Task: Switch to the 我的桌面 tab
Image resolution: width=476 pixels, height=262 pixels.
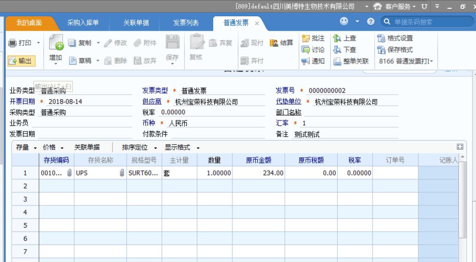Action: point(29,23)
